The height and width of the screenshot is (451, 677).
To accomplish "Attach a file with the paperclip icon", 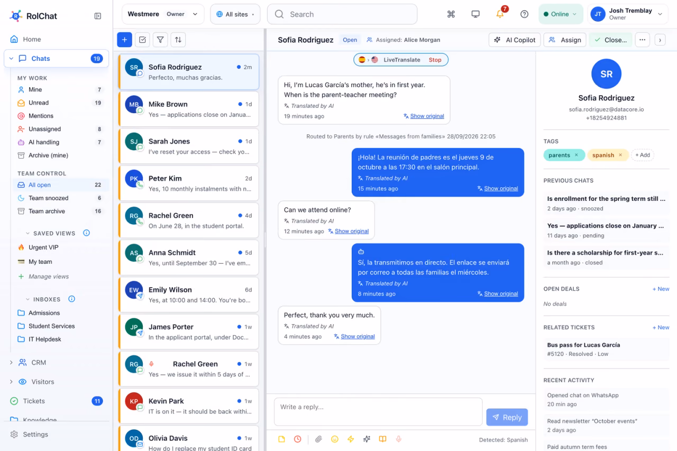I will point(318,439).
